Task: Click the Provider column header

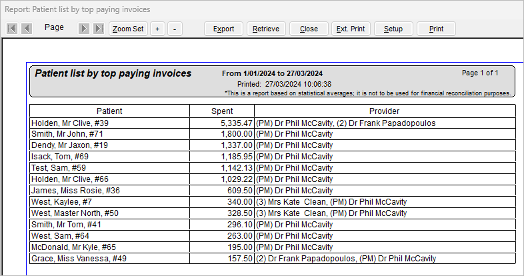Action: 385,111
